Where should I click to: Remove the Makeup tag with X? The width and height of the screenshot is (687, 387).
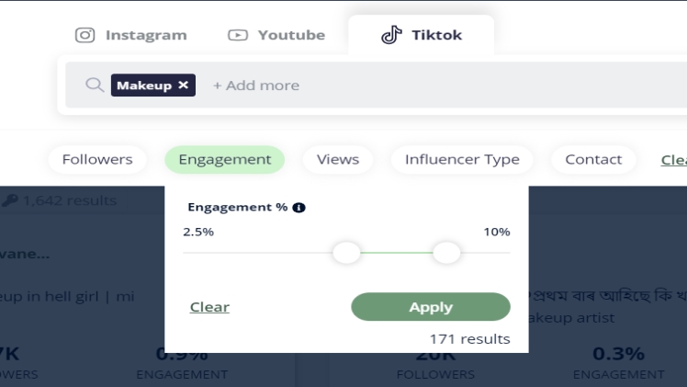coord(184,85)
